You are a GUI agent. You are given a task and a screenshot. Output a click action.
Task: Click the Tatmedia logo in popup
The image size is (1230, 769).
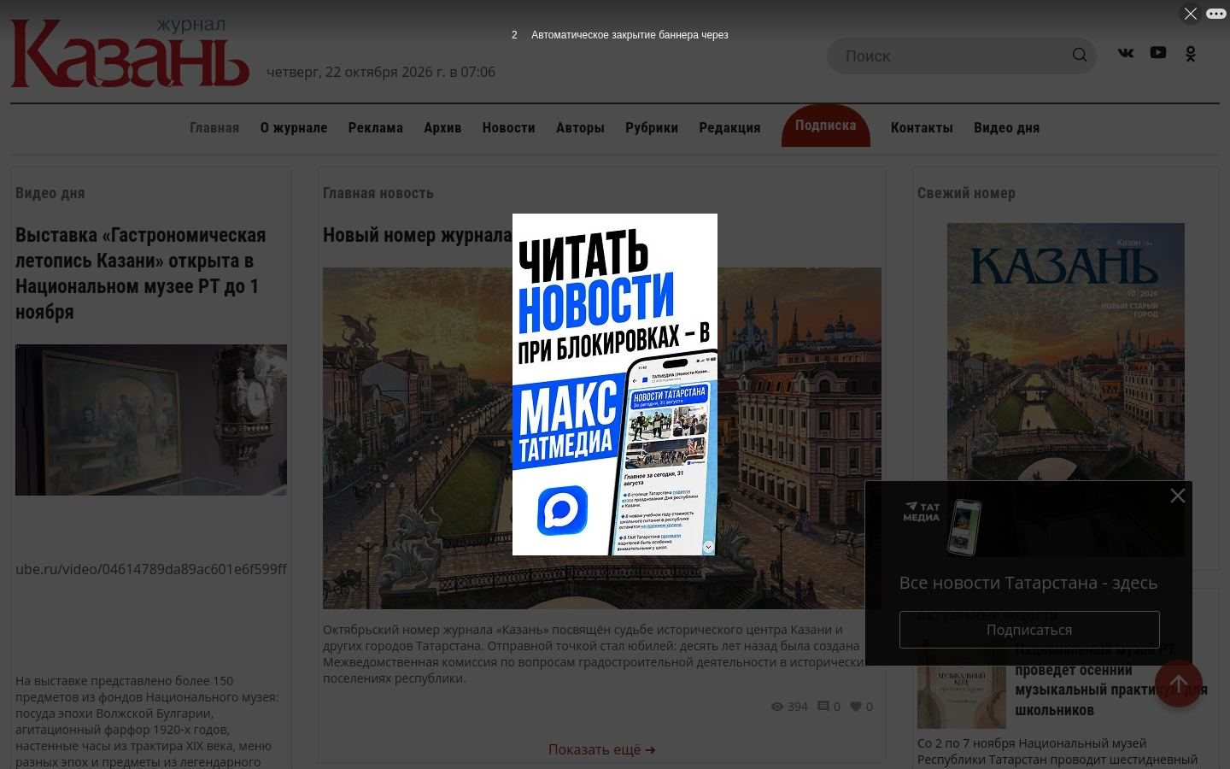point(922,512)
